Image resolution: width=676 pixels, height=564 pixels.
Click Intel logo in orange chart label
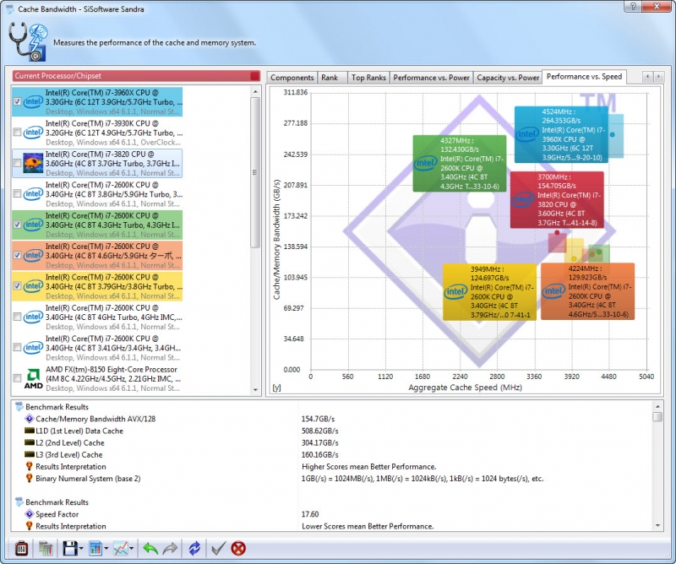(x=553, y=291)
